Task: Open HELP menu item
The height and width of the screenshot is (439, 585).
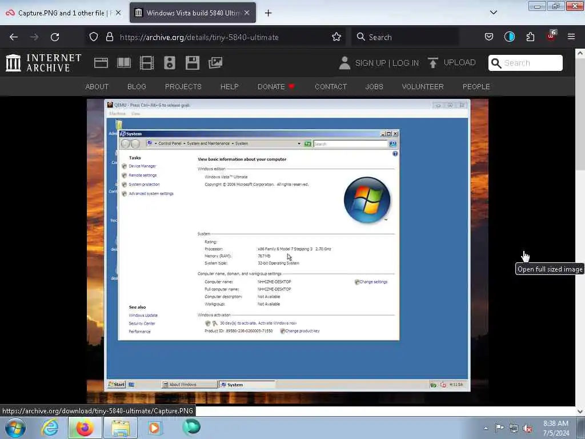Action: click(230, 87)
